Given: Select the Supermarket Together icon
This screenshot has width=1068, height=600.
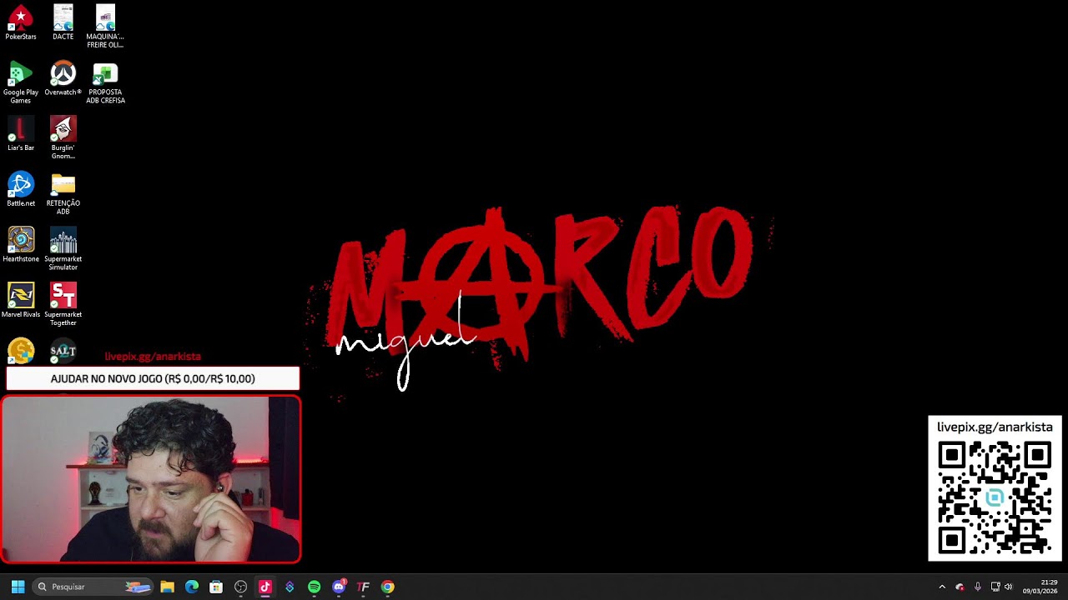Looking at the screenshot, I should click(63, 305).
